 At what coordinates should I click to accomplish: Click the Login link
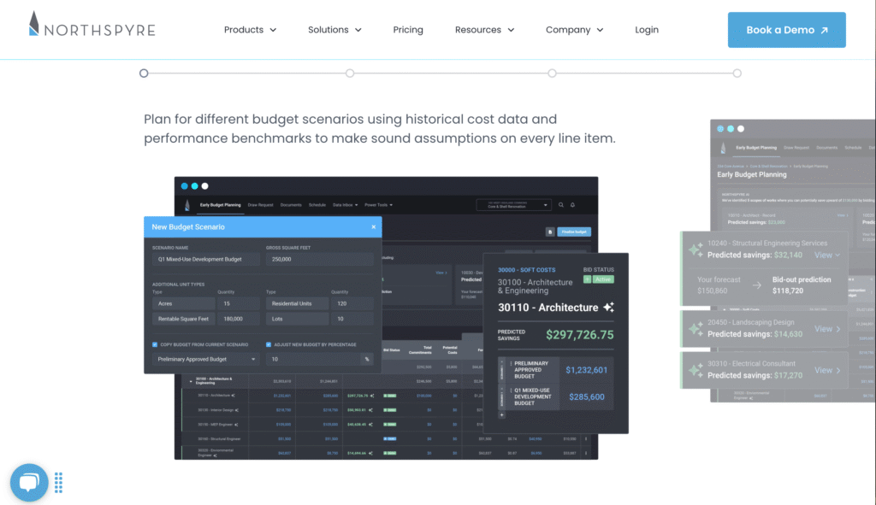coord(647,30)
